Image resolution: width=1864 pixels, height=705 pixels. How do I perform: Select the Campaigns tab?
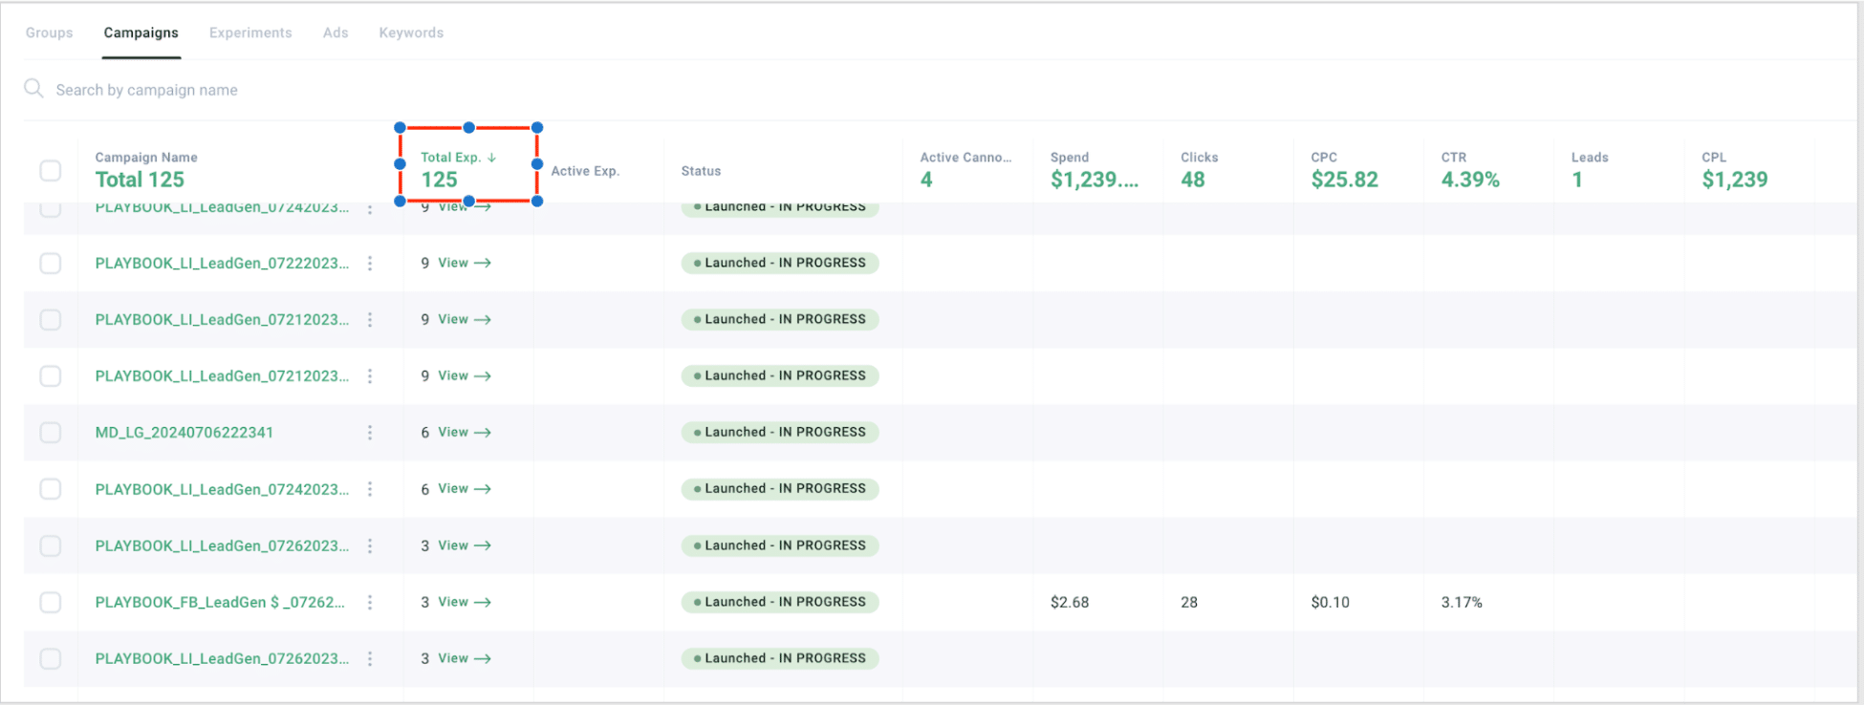click(141, 32)
